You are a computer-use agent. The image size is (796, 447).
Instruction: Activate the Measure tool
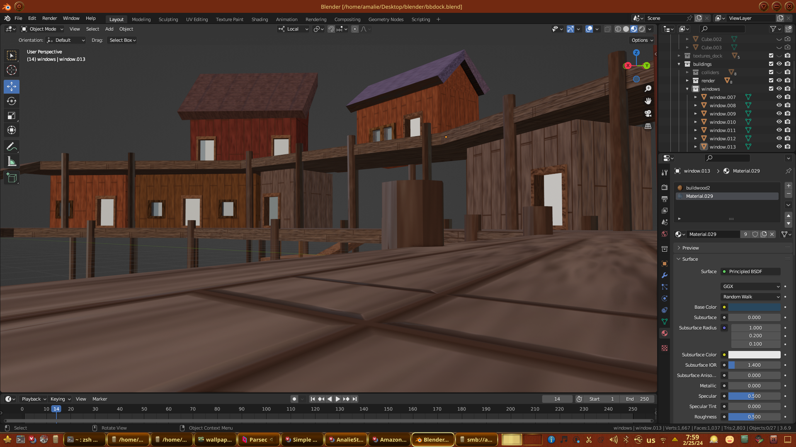click(x=12, y=162)
